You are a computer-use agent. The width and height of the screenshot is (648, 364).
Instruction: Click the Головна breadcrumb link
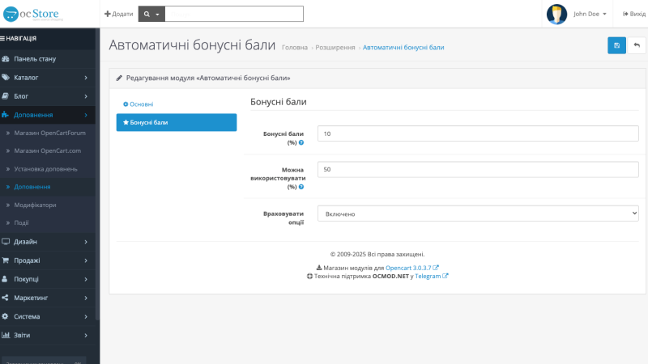[295, 48]
